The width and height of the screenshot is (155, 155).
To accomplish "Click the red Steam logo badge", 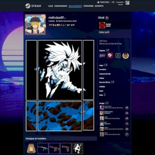I will pos(110,56).
